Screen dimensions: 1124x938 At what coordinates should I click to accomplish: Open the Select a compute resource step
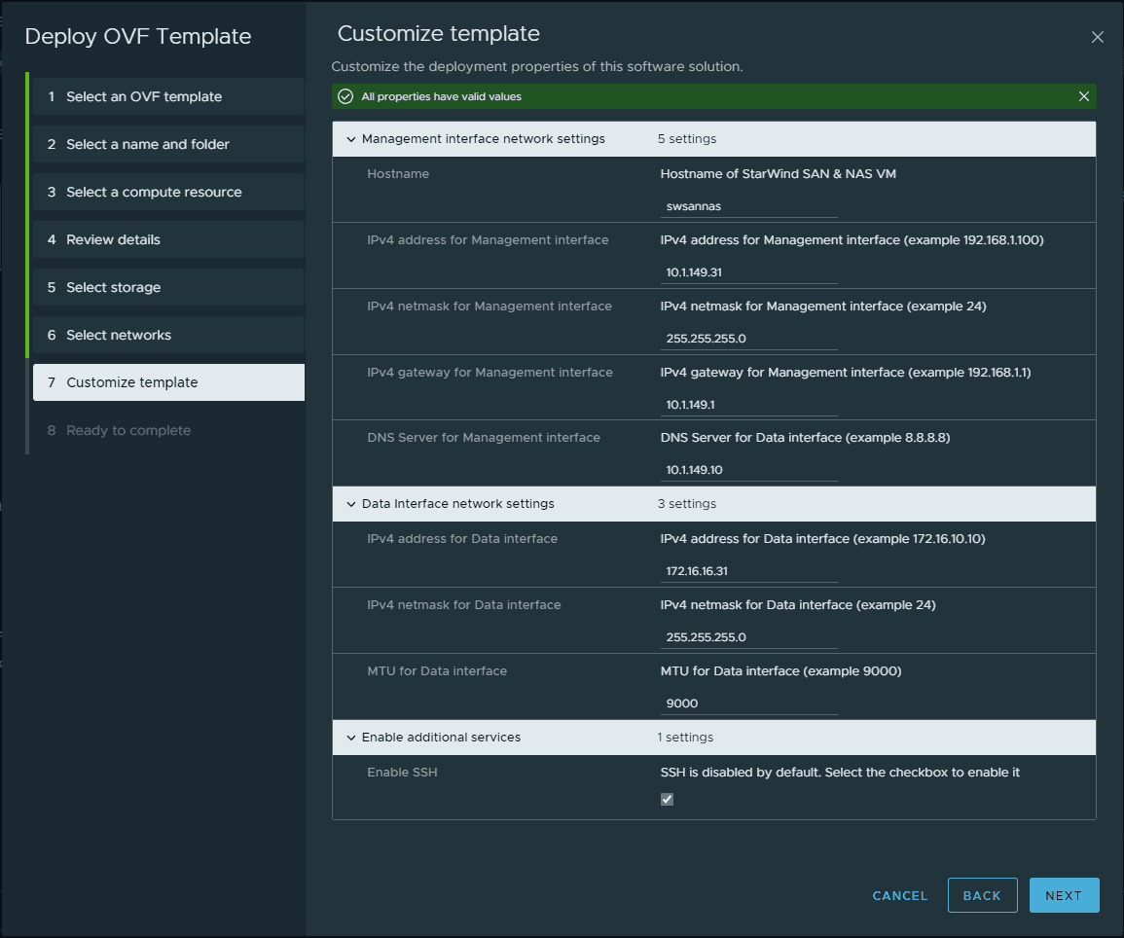[154, 192]
